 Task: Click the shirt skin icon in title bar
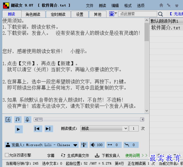coord(177,6)
